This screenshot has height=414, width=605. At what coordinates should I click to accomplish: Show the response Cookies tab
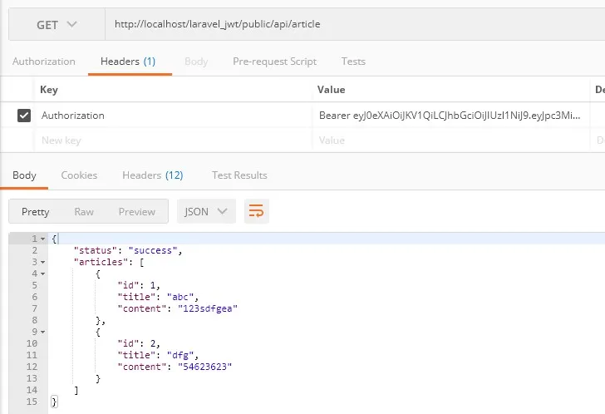click(x=79, y=175)
